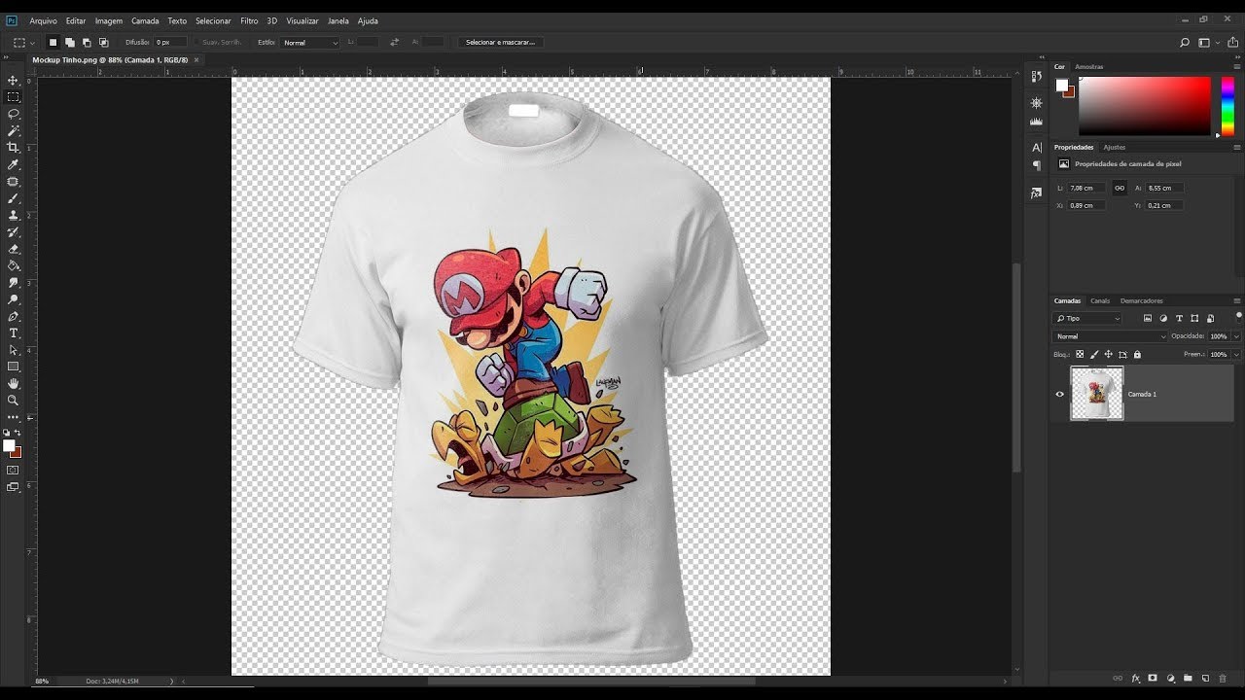
Task: Delete layer with trash icon
Action: coord(1223,678)
